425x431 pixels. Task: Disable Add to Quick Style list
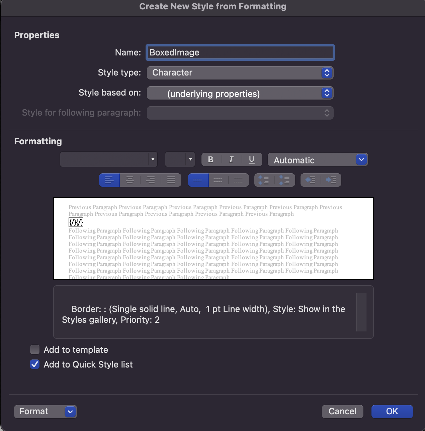pyautogui.click(x=35, y=364)
